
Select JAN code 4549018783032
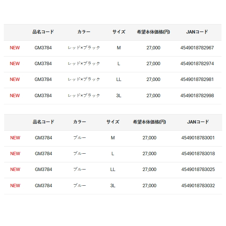[x=198, y=185]
